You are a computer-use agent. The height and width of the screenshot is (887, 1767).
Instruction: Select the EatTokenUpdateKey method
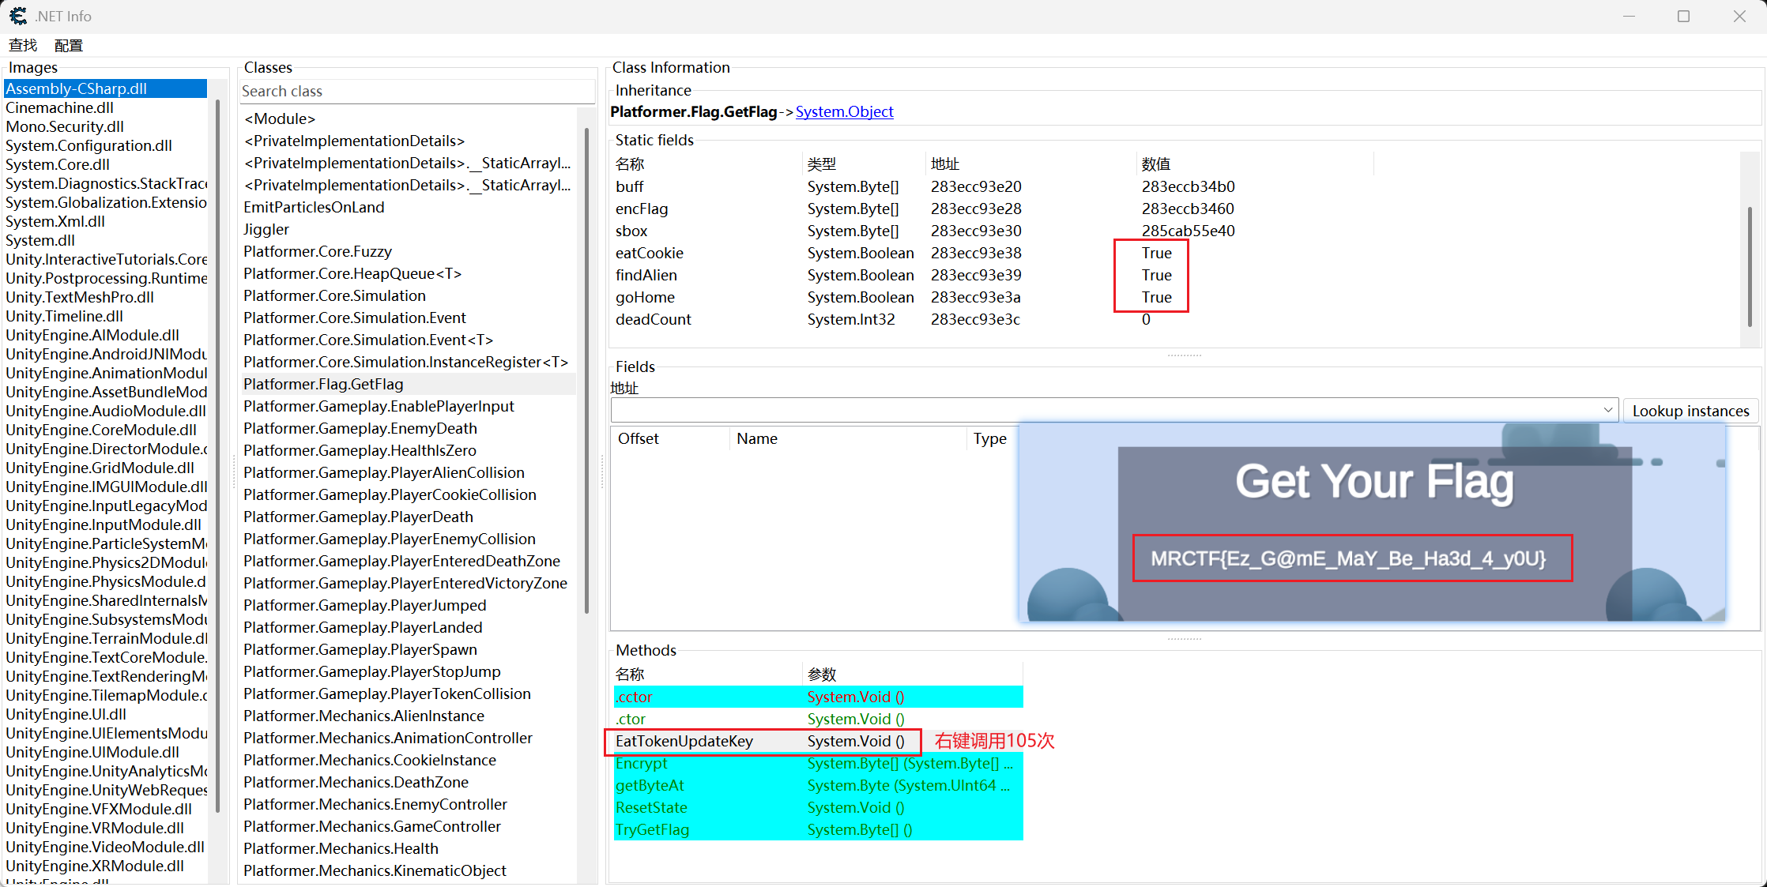pos(684,741)
